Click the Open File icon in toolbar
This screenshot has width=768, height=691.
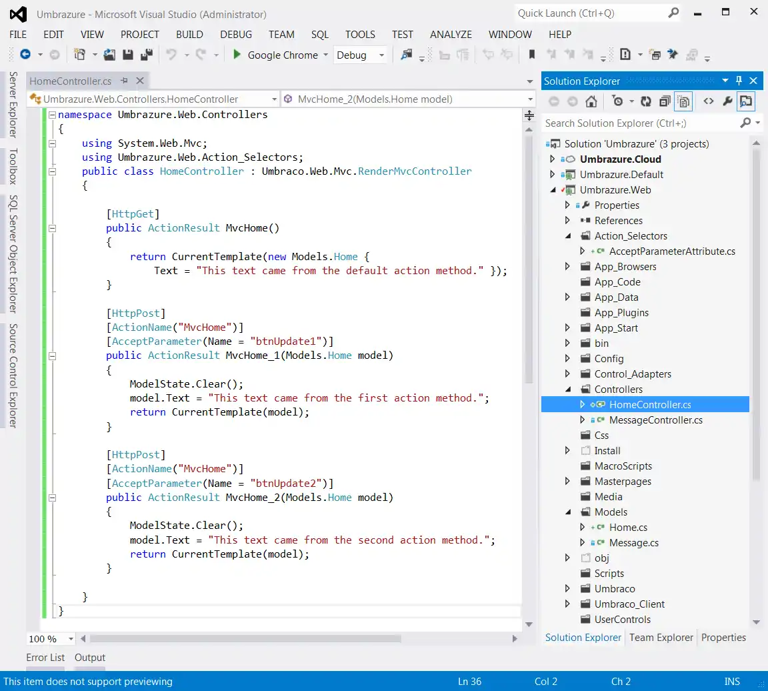[109, 55]
